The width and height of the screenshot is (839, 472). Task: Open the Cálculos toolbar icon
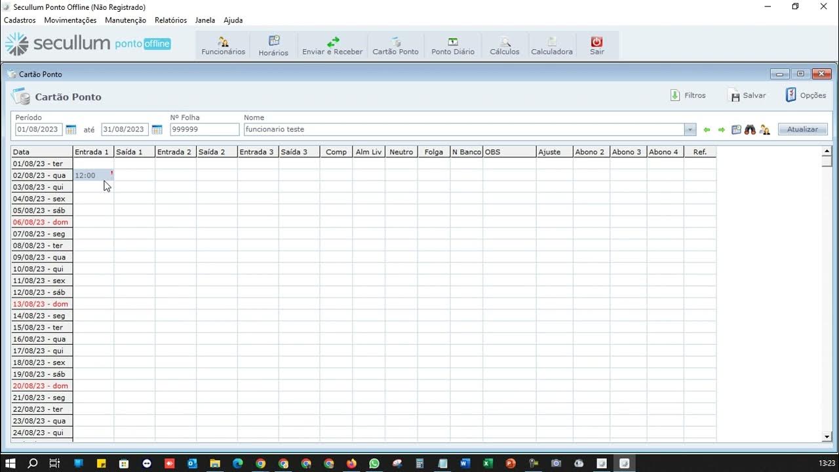pyautogui.click(x=505, y=45)
